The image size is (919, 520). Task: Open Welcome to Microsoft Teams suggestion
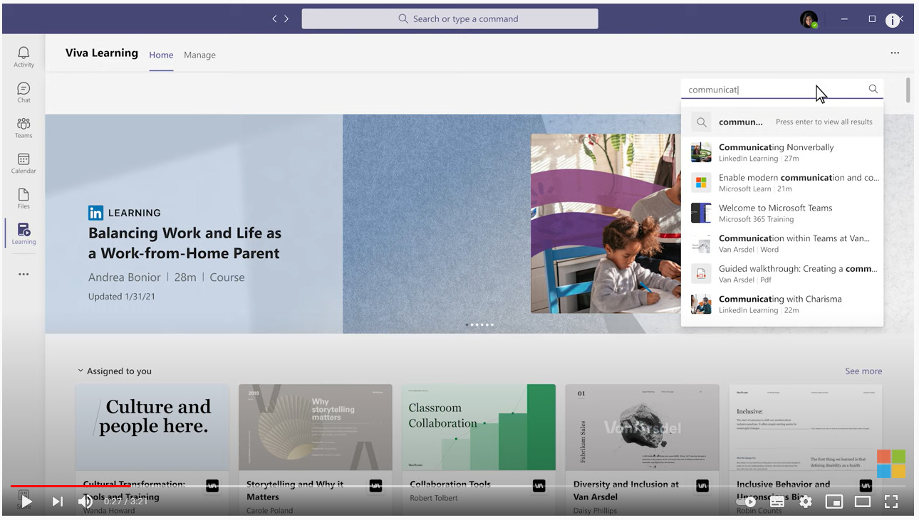click(782, 213)
